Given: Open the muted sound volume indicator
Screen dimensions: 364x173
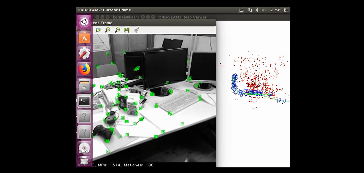Looking at the screenshot, I should [264, 10].
